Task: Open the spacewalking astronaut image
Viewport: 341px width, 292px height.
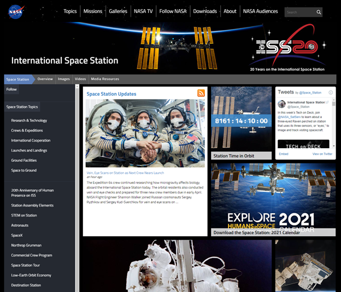Action: click(177, 266)
